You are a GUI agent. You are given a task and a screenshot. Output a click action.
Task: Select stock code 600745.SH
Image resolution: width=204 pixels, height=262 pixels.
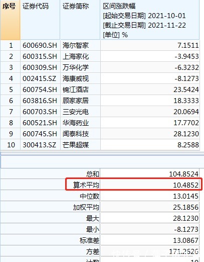[40, 134]
